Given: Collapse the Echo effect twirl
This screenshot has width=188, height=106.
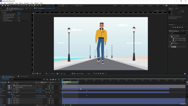Looking at the screenshot, I should [x=1, y=12].
